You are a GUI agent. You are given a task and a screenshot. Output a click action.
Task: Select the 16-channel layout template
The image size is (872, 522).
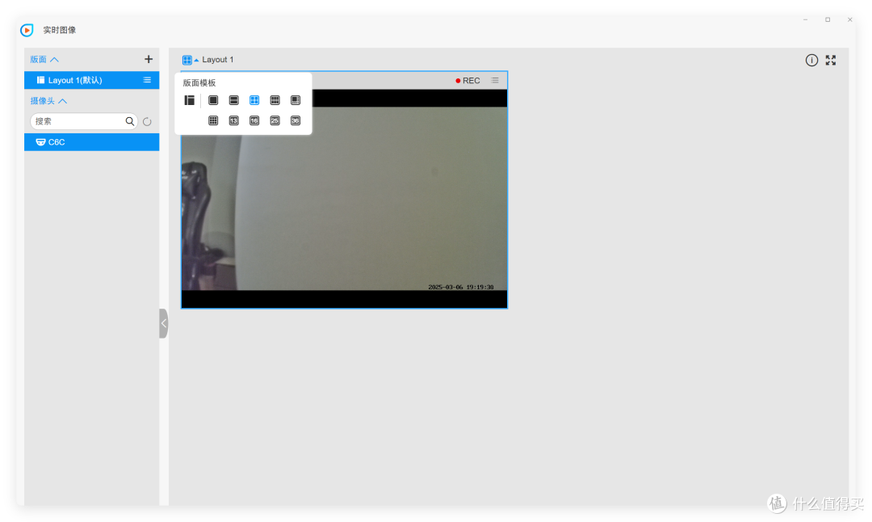click(254, 120)
